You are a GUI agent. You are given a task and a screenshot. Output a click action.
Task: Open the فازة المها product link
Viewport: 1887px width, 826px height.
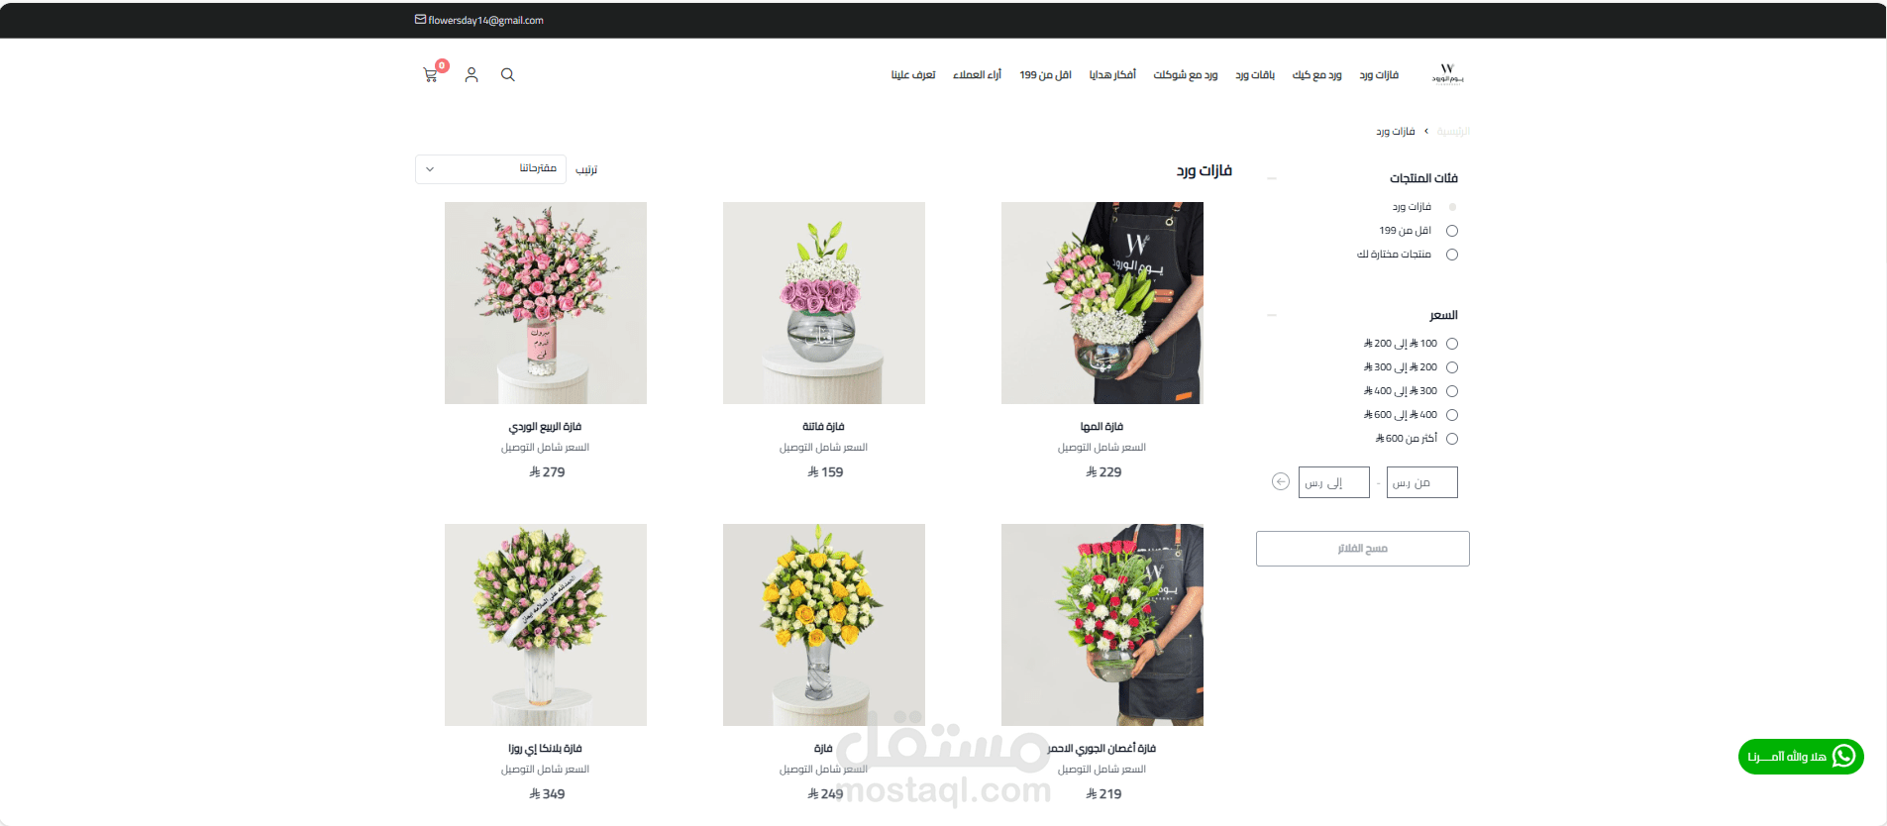1101,427
